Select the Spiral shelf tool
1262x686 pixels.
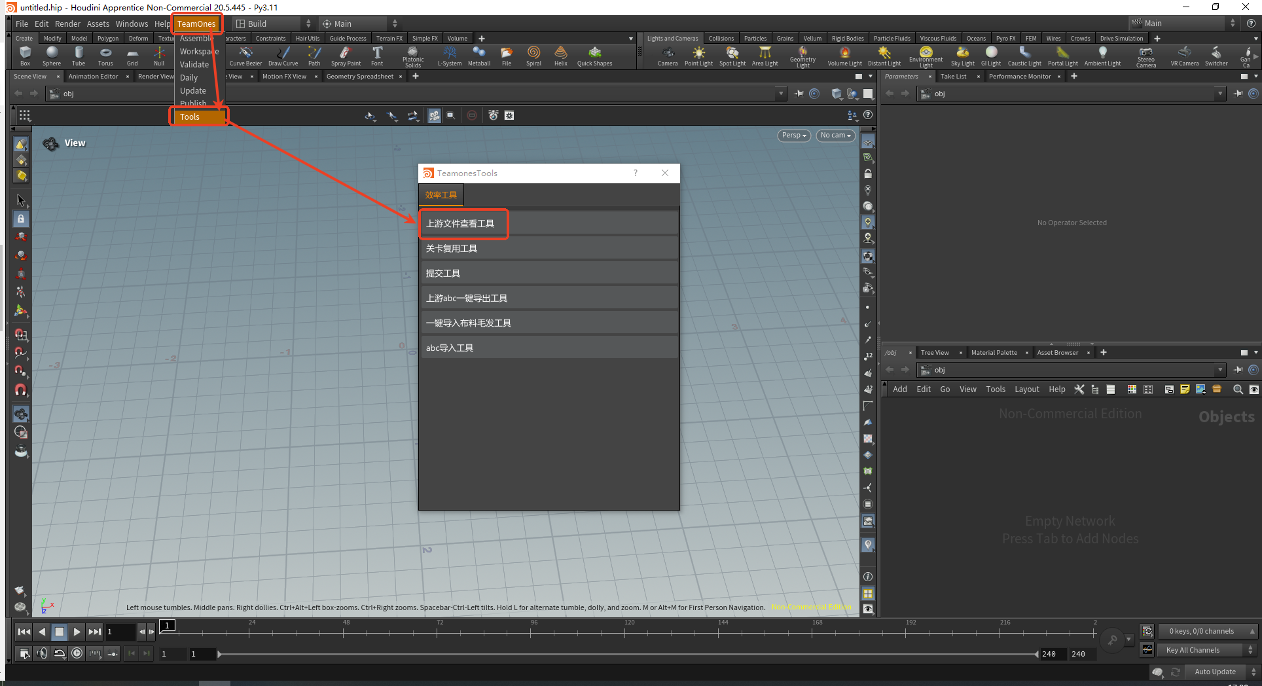pyautogui.click(x=533, y=55)
